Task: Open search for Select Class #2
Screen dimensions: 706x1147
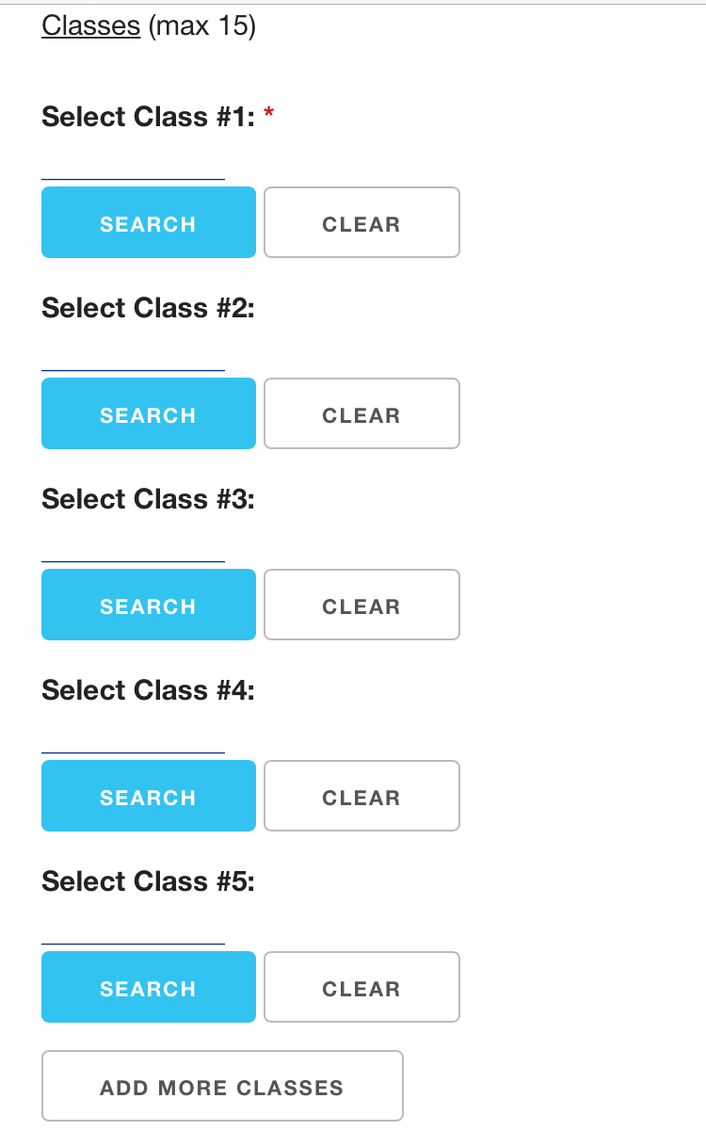Action: click(x=149, y=413)
